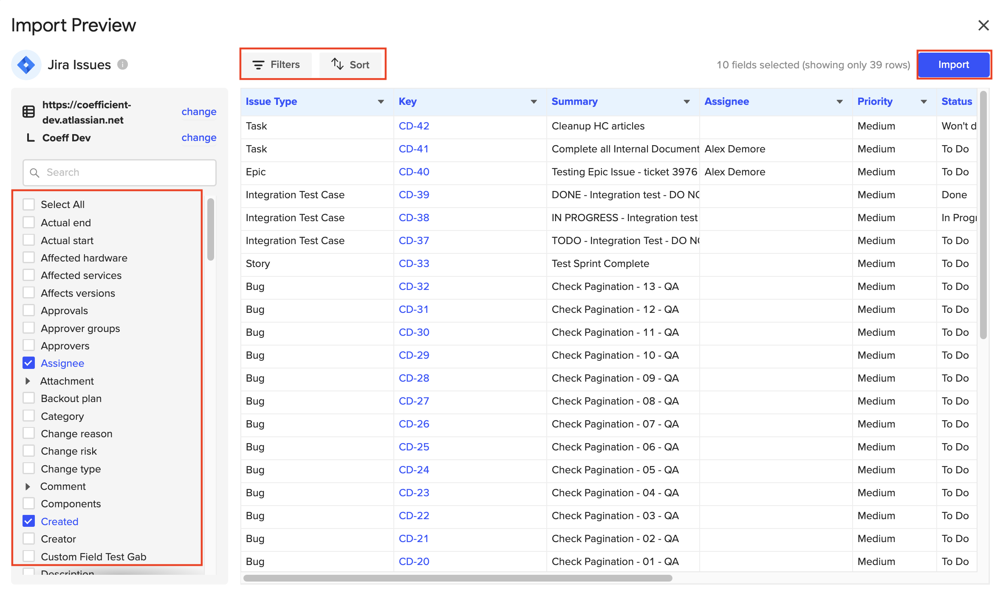Check the Custom Field Test Gab checkbox
The height and width of the screenshot is (596, 1000).
coord(28,557)
